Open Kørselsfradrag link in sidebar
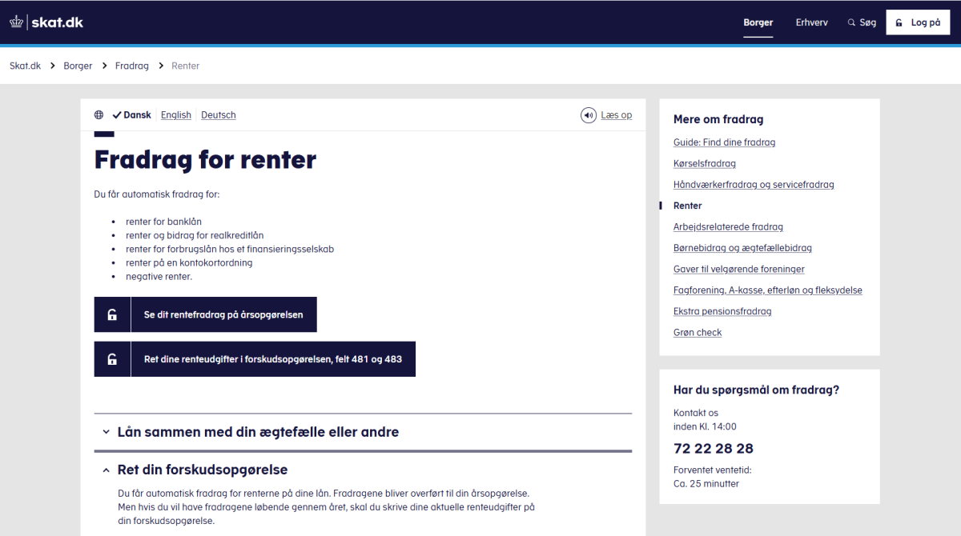Image resolution: width=961 pixels, height=536 pixels. click(x=704, y=163)
